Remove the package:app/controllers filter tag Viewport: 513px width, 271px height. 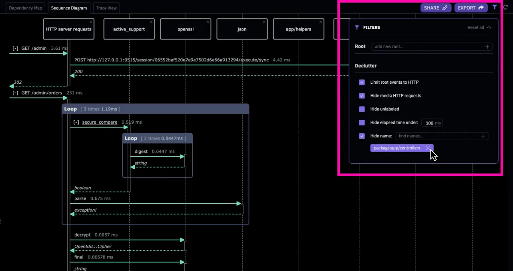coord(428,148)
